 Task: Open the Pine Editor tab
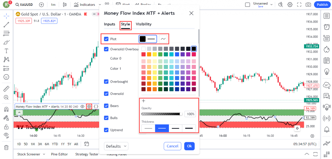click(x=59, y=154)
